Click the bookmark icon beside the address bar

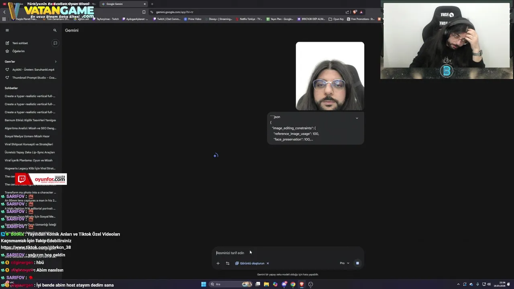coord(144,12)
